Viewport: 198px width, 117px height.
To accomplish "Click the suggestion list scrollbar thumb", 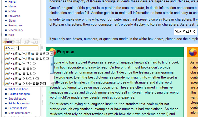I will point(52,64).
